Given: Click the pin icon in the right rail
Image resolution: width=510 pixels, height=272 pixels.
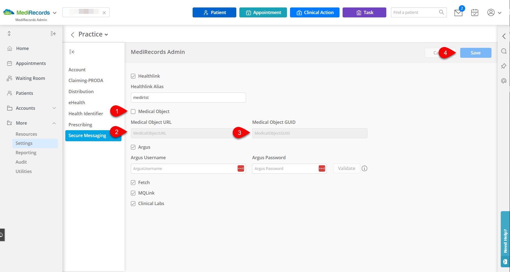Looking at the screenshot, I should tap(504, 66).
